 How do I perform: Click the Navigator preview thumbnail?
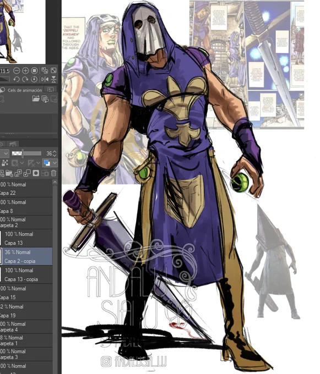click(x=23, y=31)
